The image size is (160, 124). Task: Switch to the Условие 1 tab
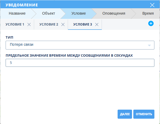[x=15, y=24]
